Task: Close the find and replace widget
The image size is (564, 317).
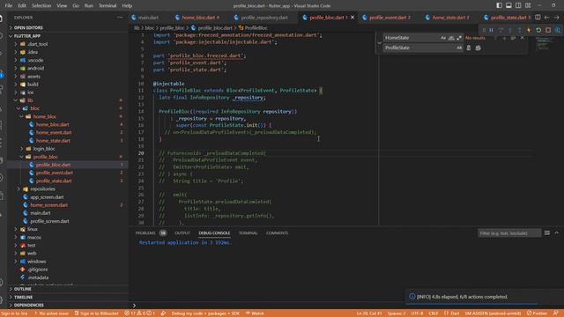Action: pyautogui.click(x=523, y=38)
